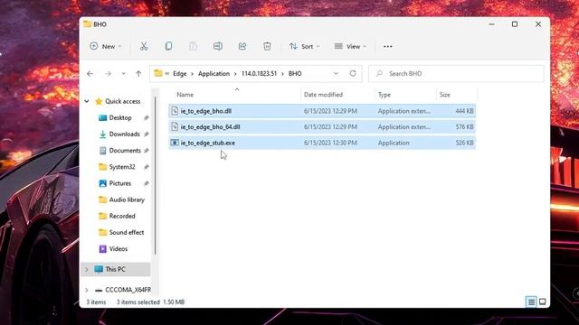Click the Cut scissors icon
The width and height of the screenshot is (579, 325).
tap(144, 46)
